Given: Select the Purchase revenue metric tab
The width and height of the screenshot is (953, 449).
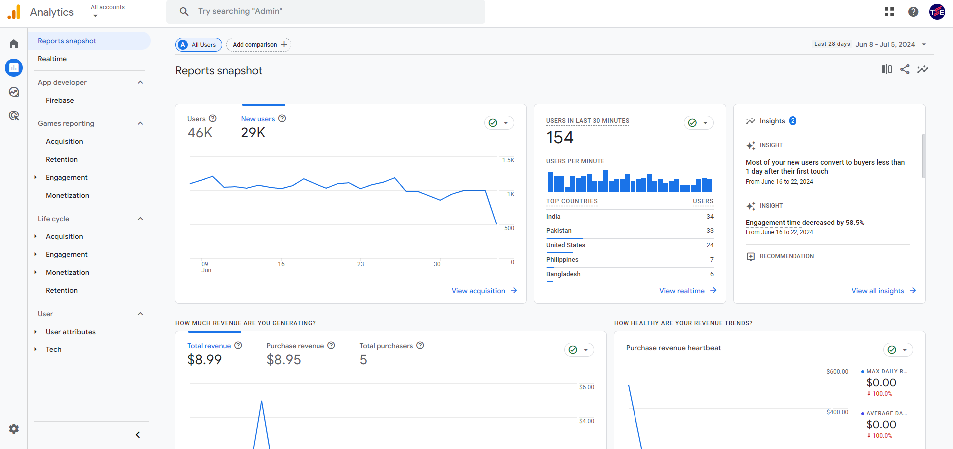Looking at the screenshot, I should (x=301, y=354).
